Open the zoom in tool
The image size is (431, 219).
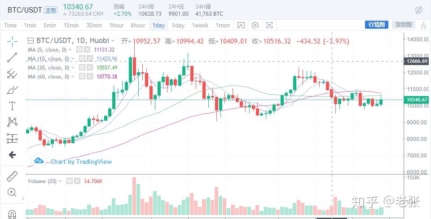point(12,193)
